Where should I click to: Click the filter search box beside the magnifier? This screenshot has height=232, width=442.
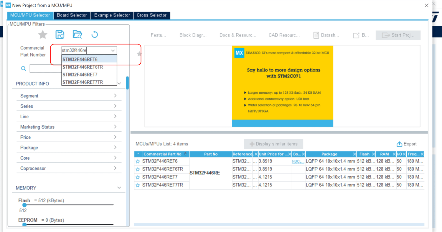coord(46,69)
